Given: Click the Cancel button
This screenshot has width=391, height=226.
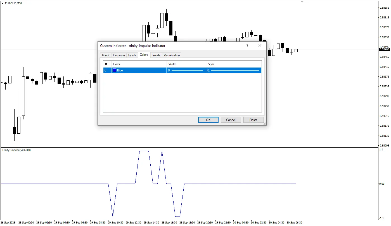Looking at the screenshot, I should point(231,120).
